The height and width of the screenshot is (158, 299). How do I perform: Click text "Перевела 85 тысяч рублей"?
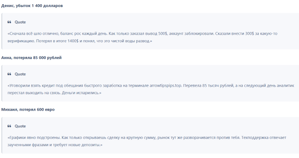tap(208, 85)
